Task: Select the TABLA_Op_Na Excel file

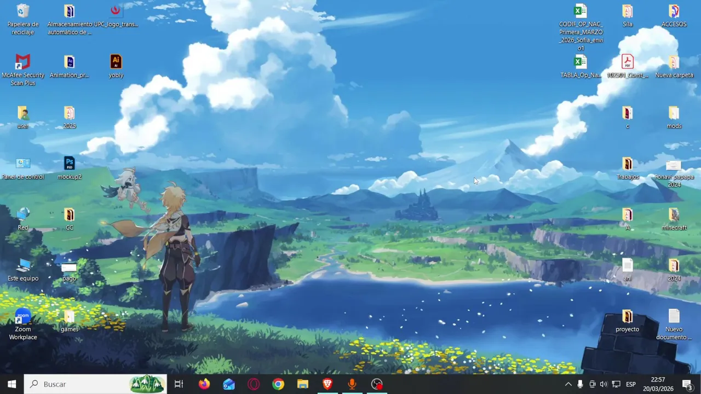Action: (581, 66)
